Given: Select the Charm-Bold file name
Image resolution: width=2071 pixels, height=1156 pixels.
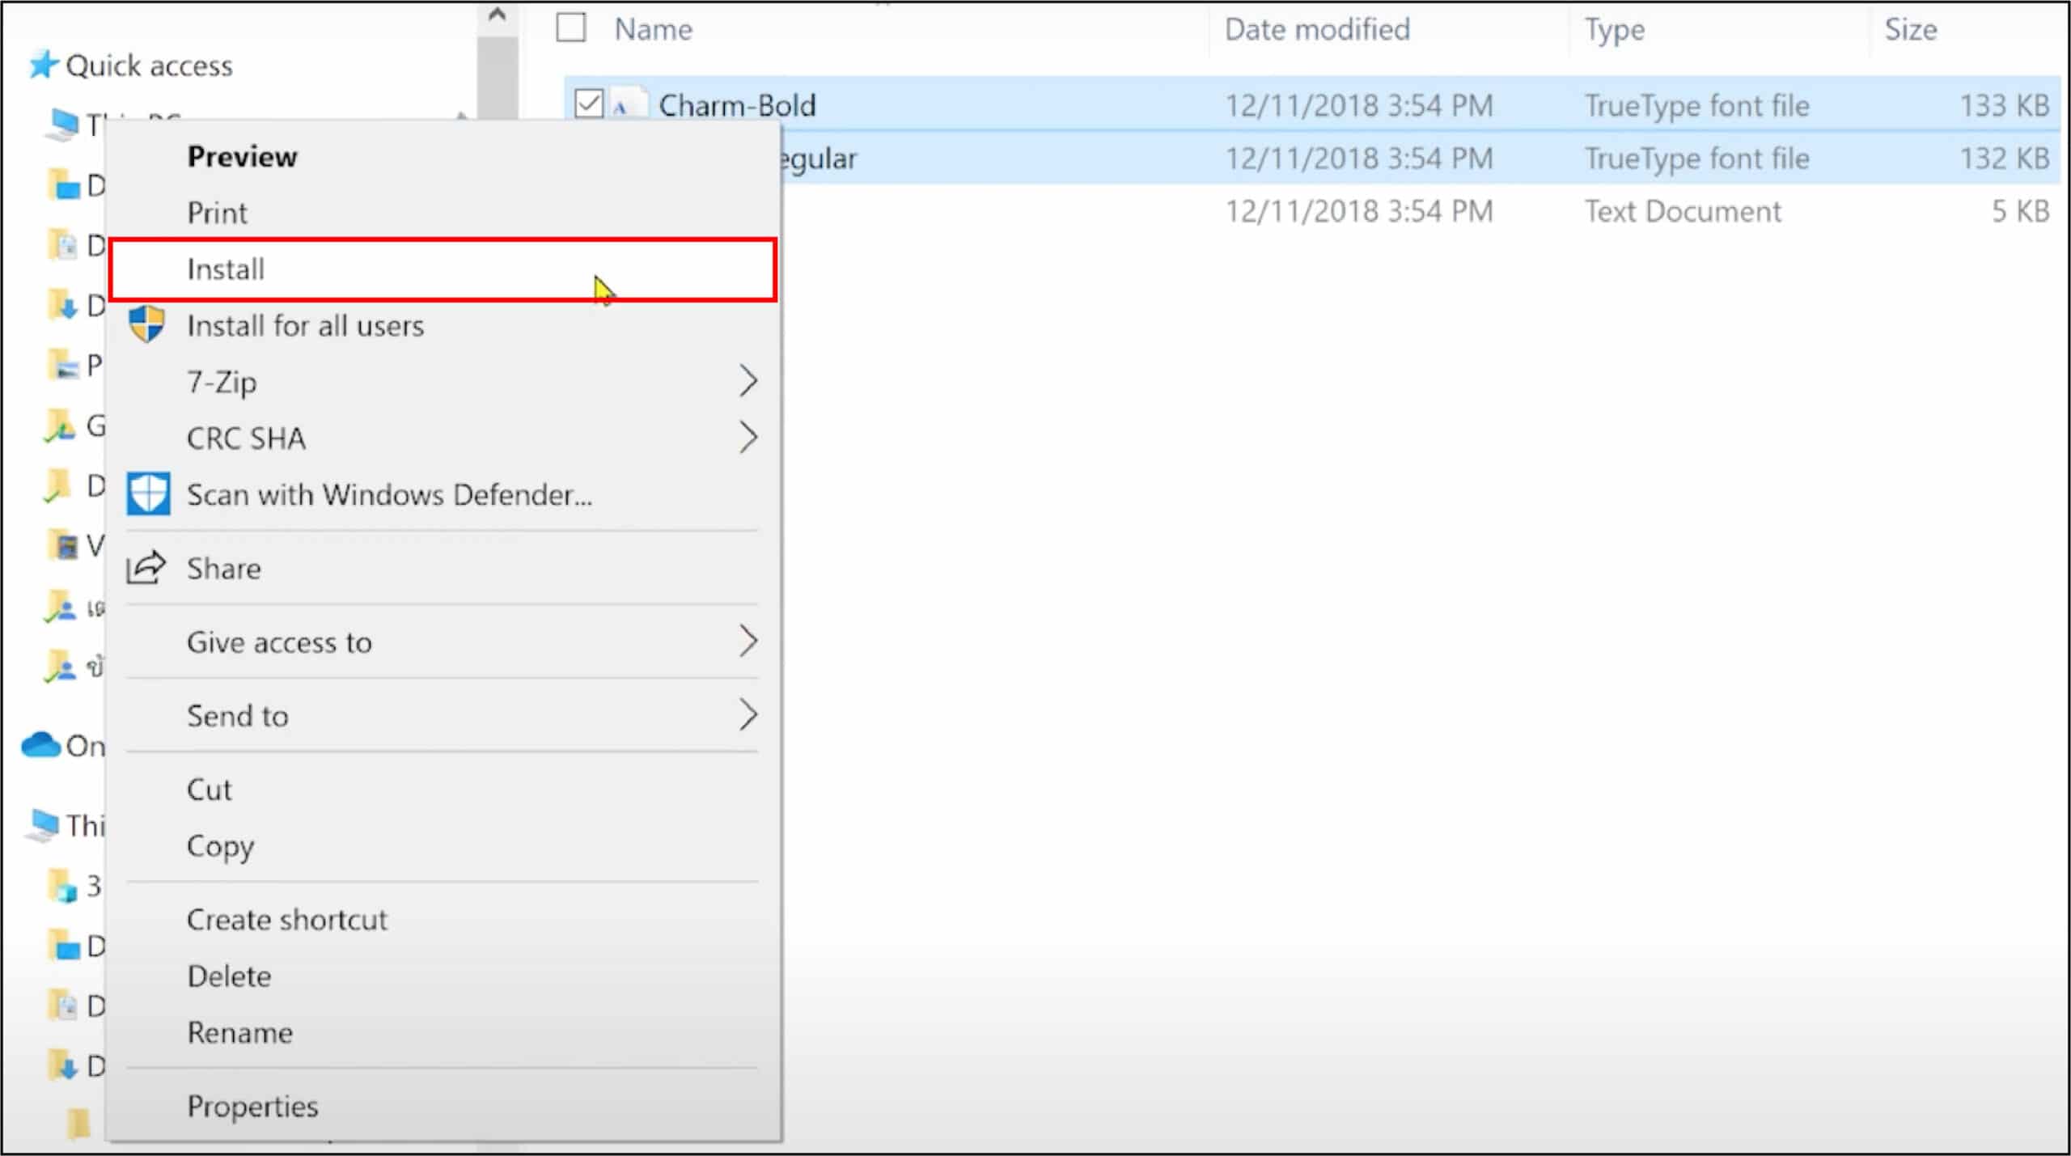Looking at the screenshot, I should (x=737, y=105).
